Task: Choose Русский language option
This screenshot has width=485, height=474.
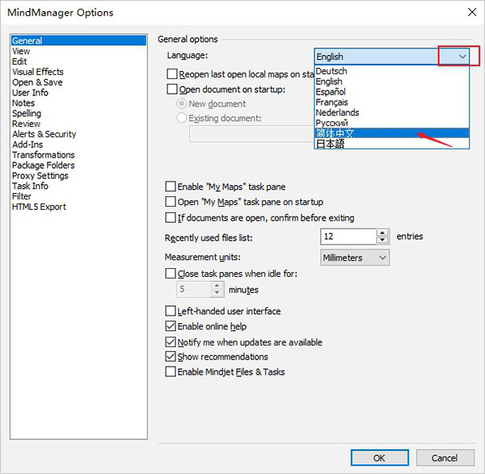Action: [391, 123]
